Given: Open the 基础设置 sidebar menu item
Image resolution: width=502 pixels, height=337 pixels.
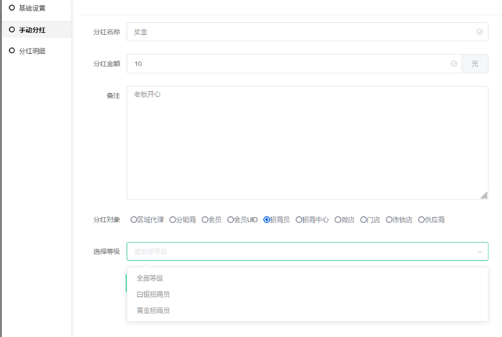Looking at the screenshot, I should (x=32, y=8).
